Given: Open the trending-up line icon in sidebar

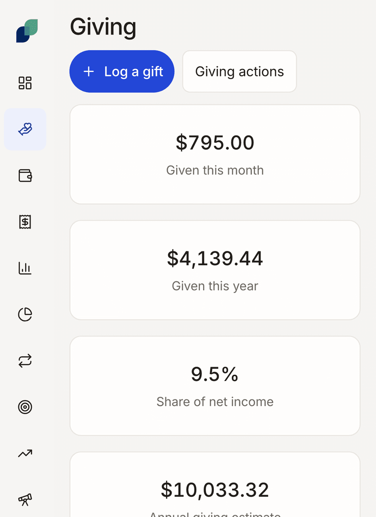Looking at the screenshot, I should [25, 453].
